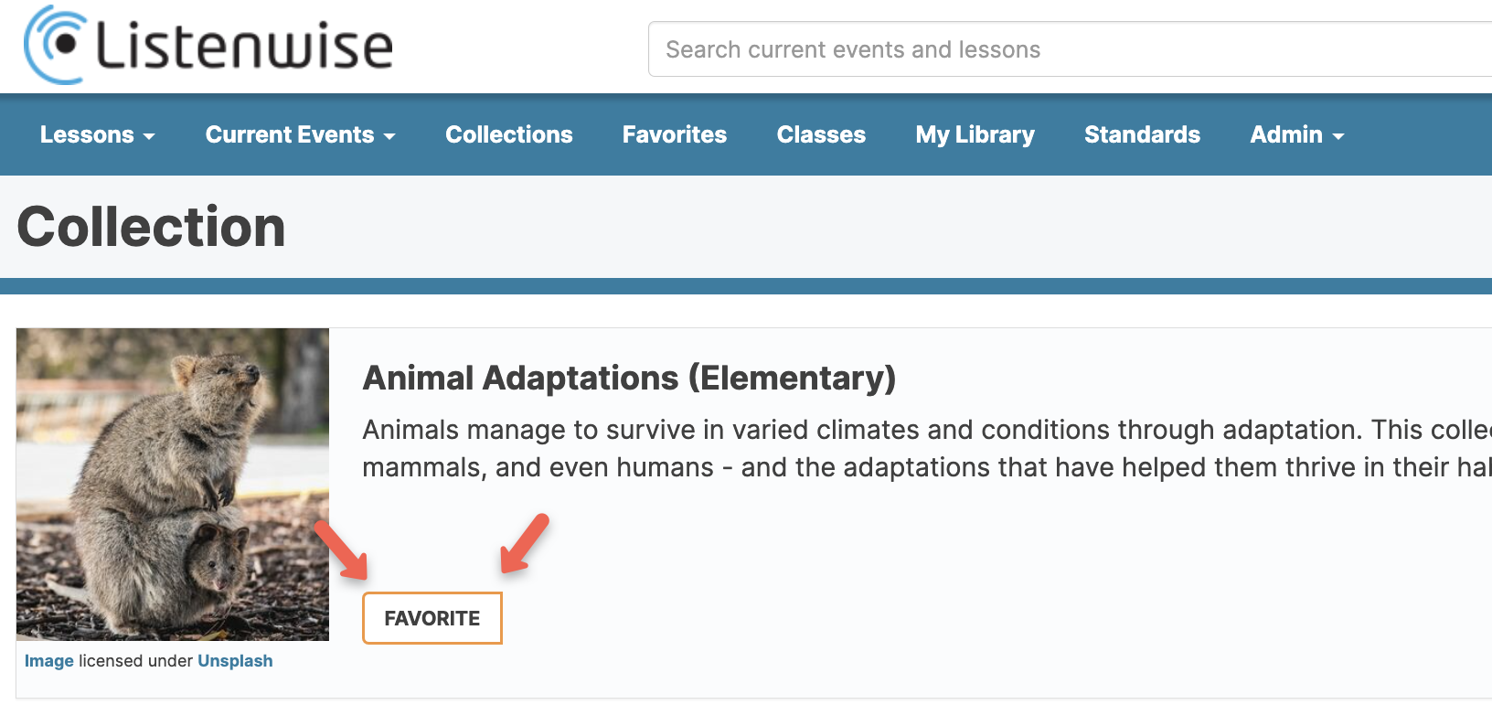
Task: Click the Admin caret arrow
Action: 1338,136
